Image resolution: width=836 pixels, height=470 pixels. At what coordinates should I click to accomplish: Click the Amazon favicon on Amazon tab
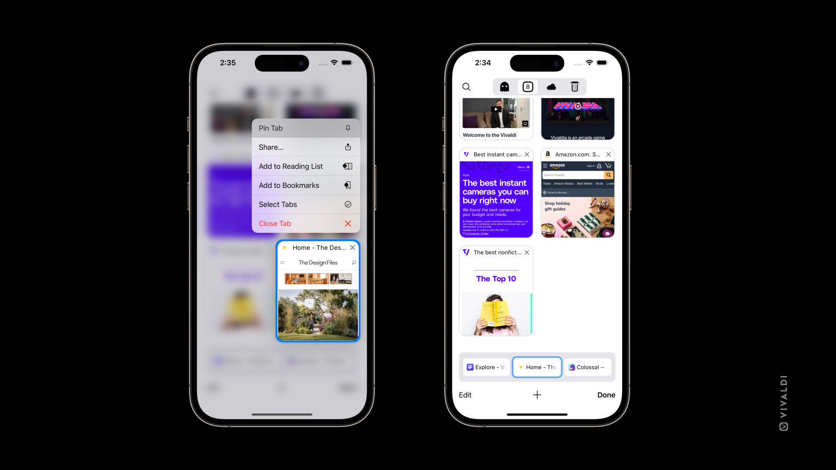(547, 154)
